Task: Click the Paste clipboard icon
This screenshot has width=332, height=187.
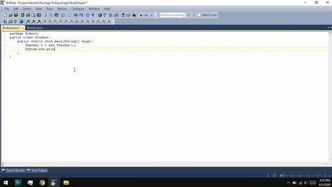Action: [57, 15]
